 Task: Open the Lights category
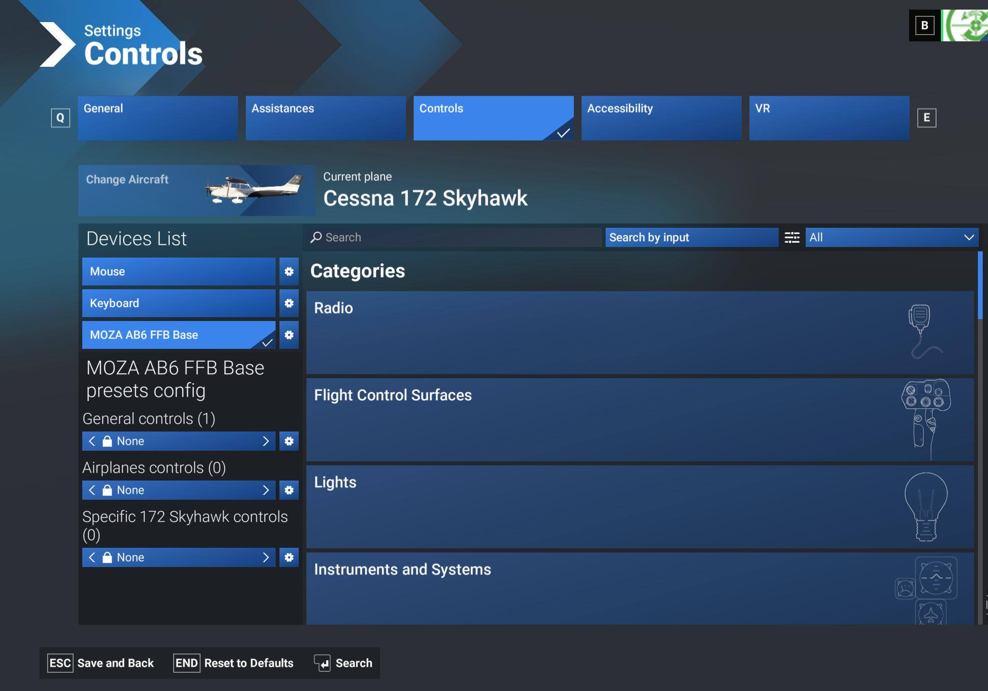(640, 507)
